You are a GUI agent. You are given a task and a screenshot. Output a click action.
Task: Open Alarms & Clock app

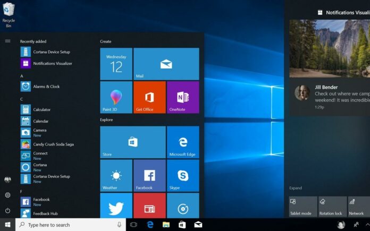tap(40, 87)
